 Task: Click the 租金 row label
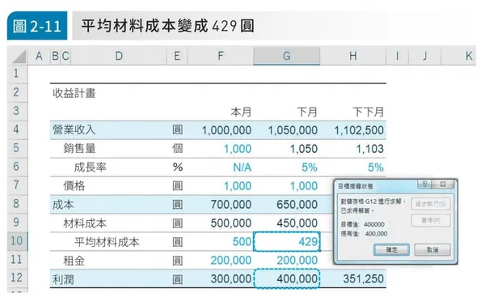coord(74,261)
